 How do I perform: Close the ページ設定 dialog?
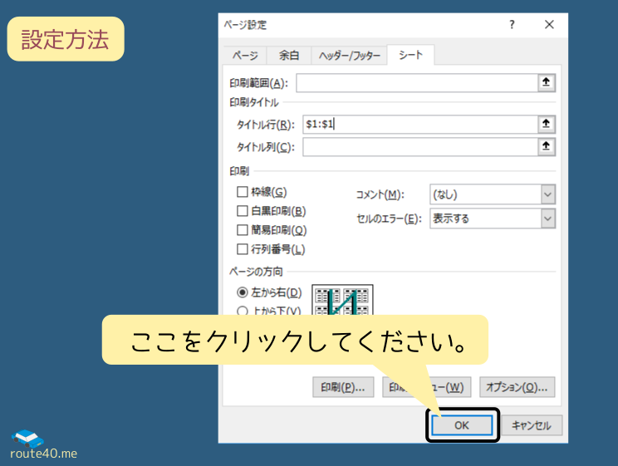[x=549, y=25]
